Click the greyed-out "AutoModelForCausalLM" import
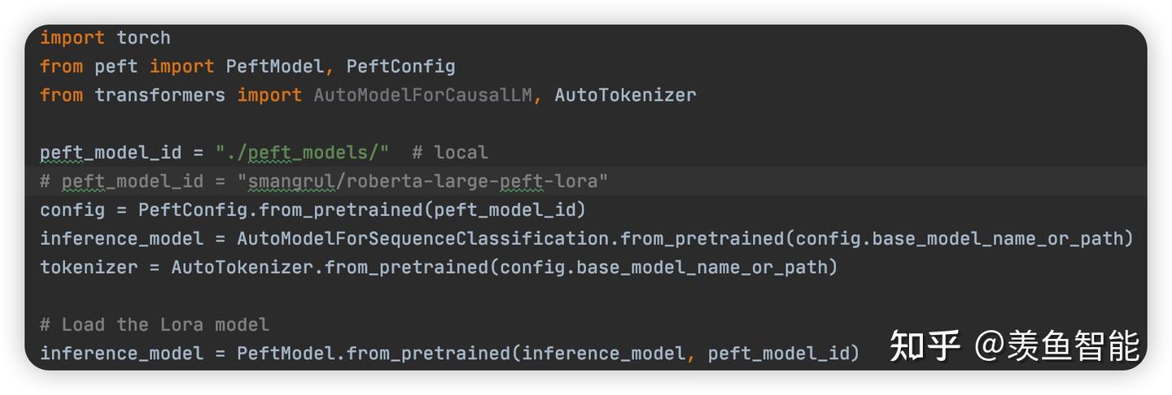This screenshot has height=395, width=1172. [x=422, y=95]
